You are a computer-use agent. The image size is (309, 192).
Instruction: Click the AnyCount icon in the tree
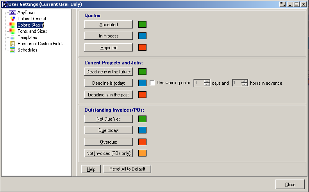point(13,12)
